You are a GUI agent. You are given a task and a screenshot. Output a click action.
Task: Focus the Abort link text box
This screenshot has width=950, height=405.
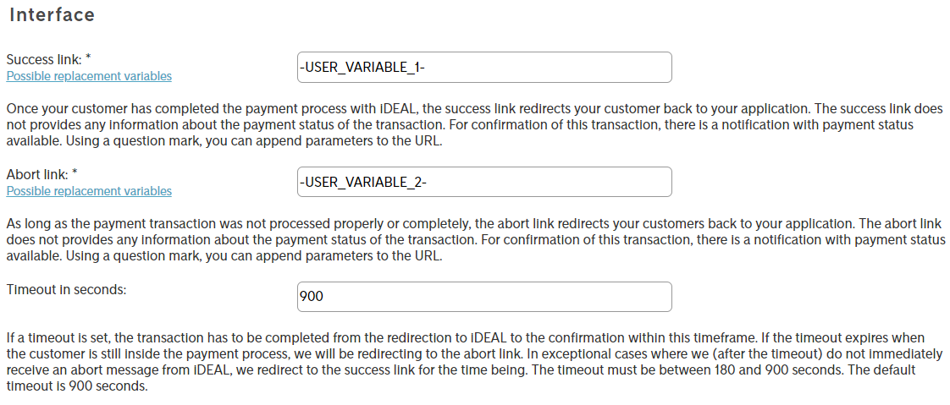484,183
